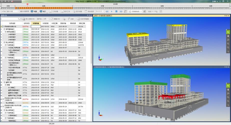Select the orbit tool in the upper viewport
Screen dimensions: 231x125
pos(228,40)
